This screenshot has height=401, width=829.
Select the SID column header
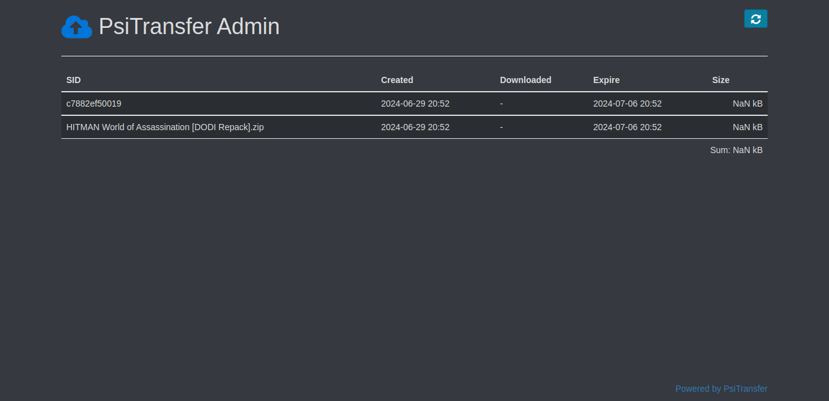pos(74,80)
